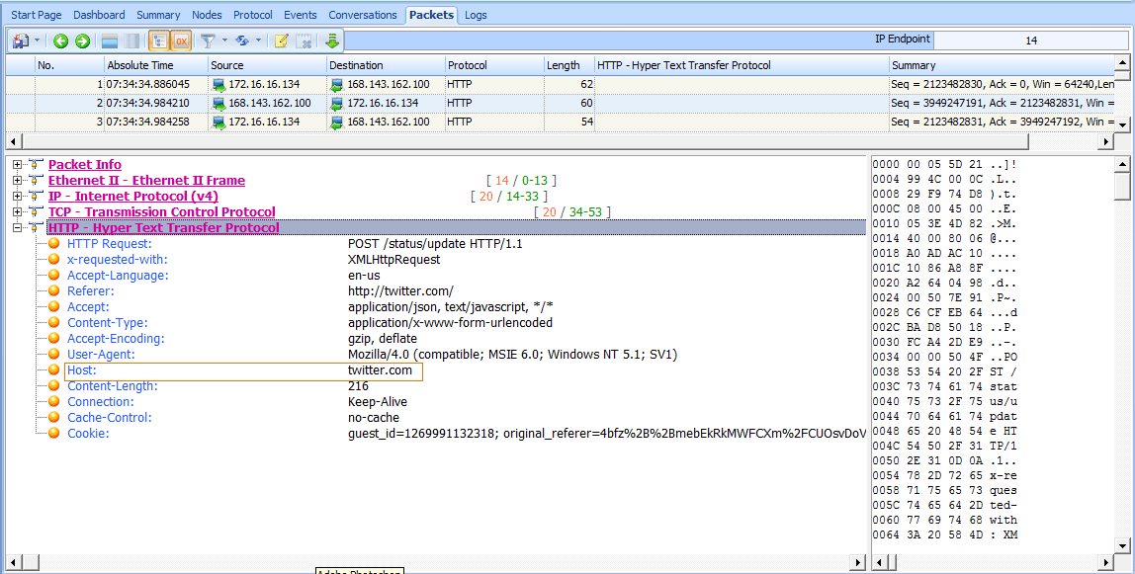The height and width of the screenshot is (574, 1135).
Task: Select the HTTP - Hyper Text Transfer Protocol header
Action: point(163,228)
